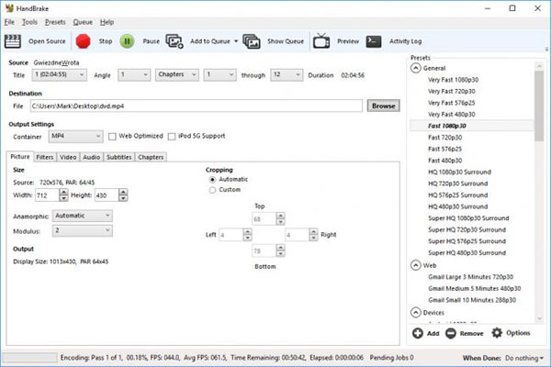Click the encoding progress bar

point(29,358)
